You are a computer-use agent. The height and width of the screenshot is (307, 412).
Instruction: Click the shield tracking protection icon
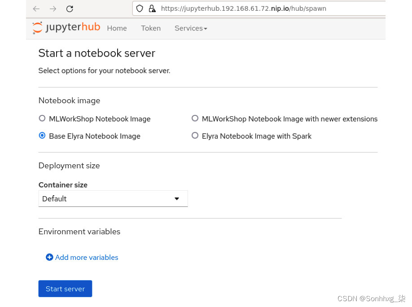coord(140,9)
